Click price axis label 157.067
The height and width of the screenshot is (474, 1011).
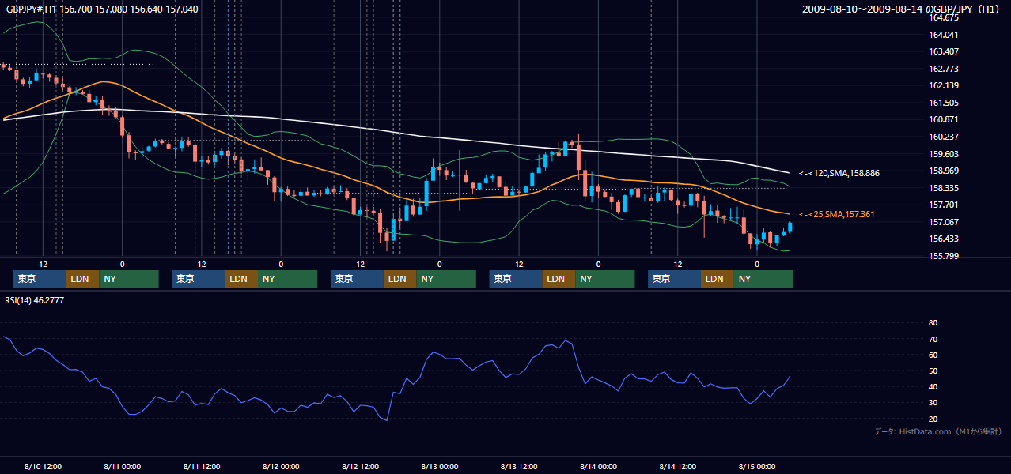[944, 222]
